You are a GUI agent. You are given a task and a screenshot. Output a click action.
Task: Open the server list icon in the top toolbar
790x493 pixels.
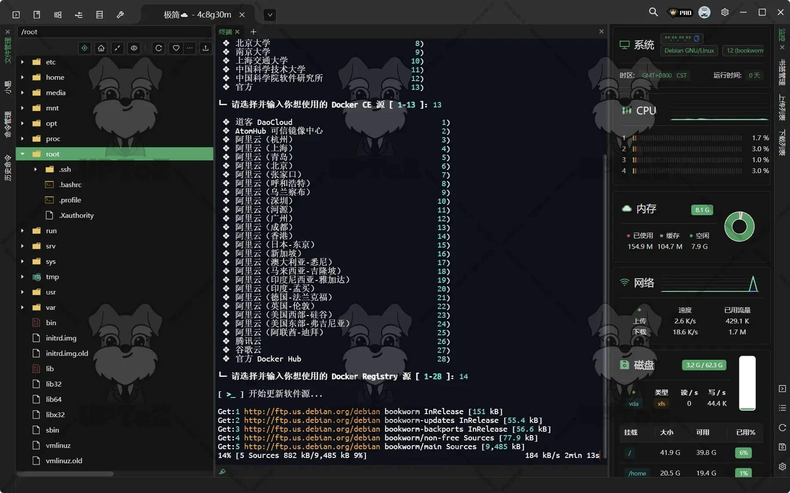100,14
